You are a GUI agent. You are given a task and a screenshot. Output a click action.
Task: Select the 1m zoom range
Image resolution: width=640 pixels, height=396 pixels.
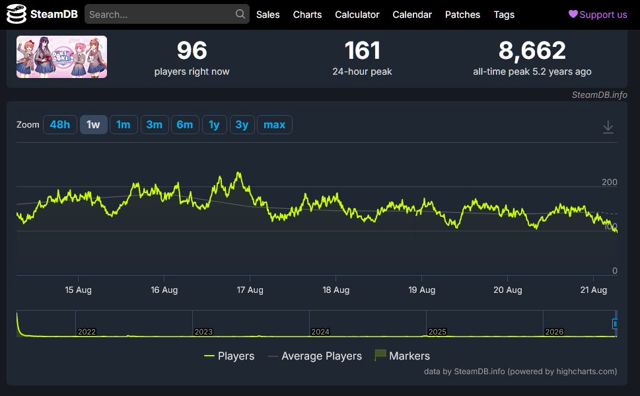[124, 125]
